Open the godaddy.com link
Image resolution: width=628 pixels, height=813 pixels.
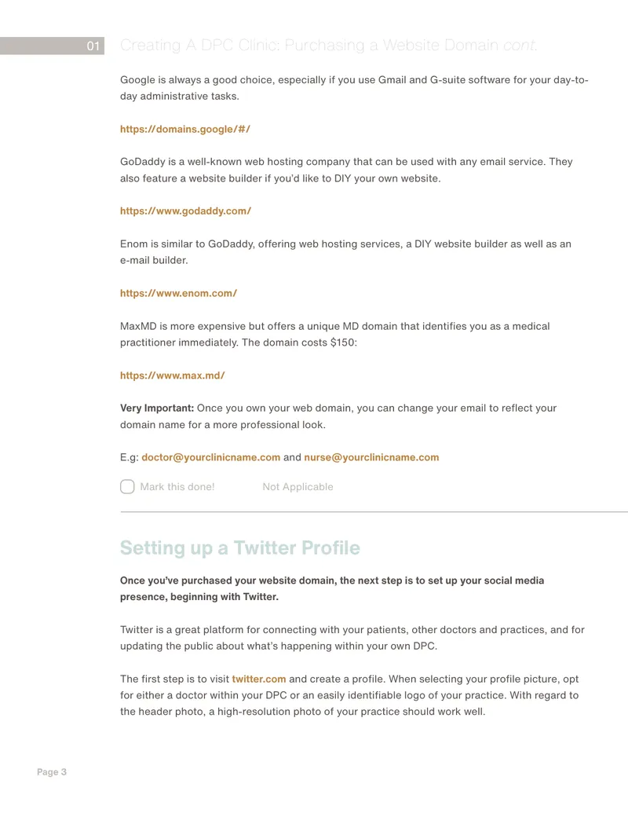tap(185, 211)
